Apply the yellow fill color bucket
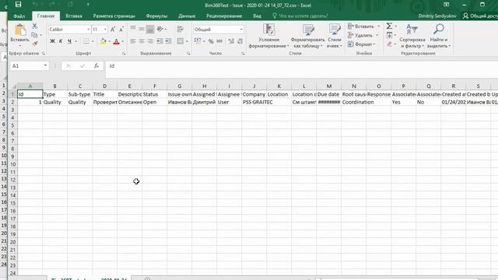Screen dimensions: 498x280 [103, 41]
